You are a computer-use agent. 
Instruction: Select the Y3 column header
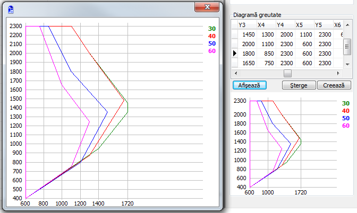click(247, 25)
